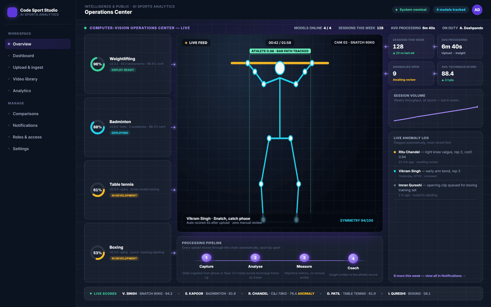Open the Avg Technique Score 88.4 card

point(460,73)
